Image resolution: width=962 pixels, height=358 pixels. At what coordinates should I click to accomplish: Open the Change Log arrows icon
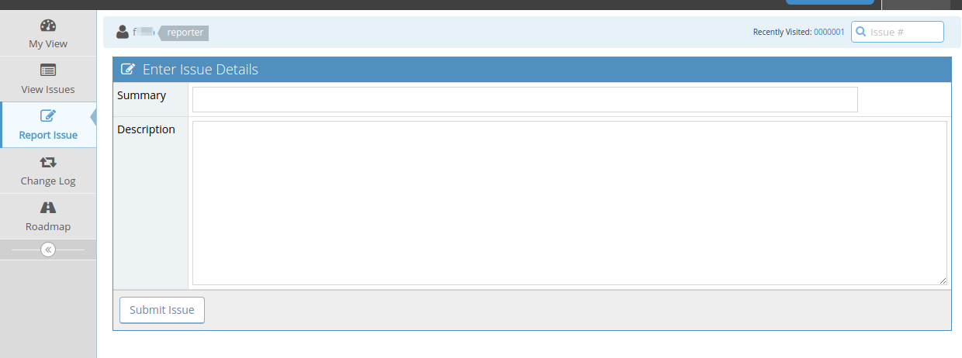pyautogui.click(x=48, y=162)
